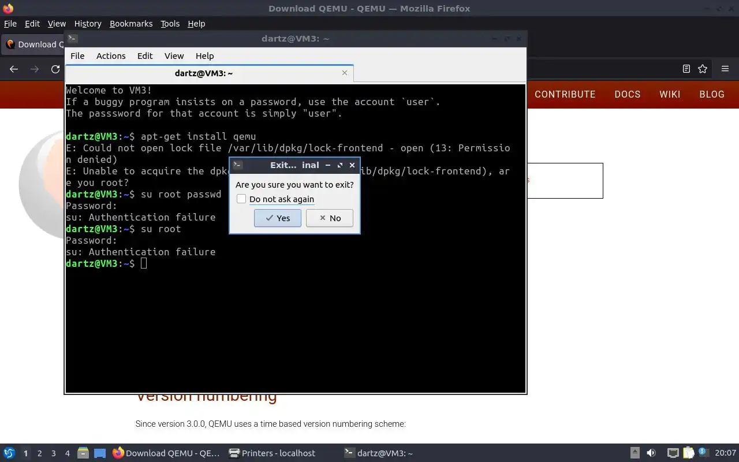Maximize the exit dialog window
Image resolution: width=739 pixels, height=462 pixels.
(340, 165)
